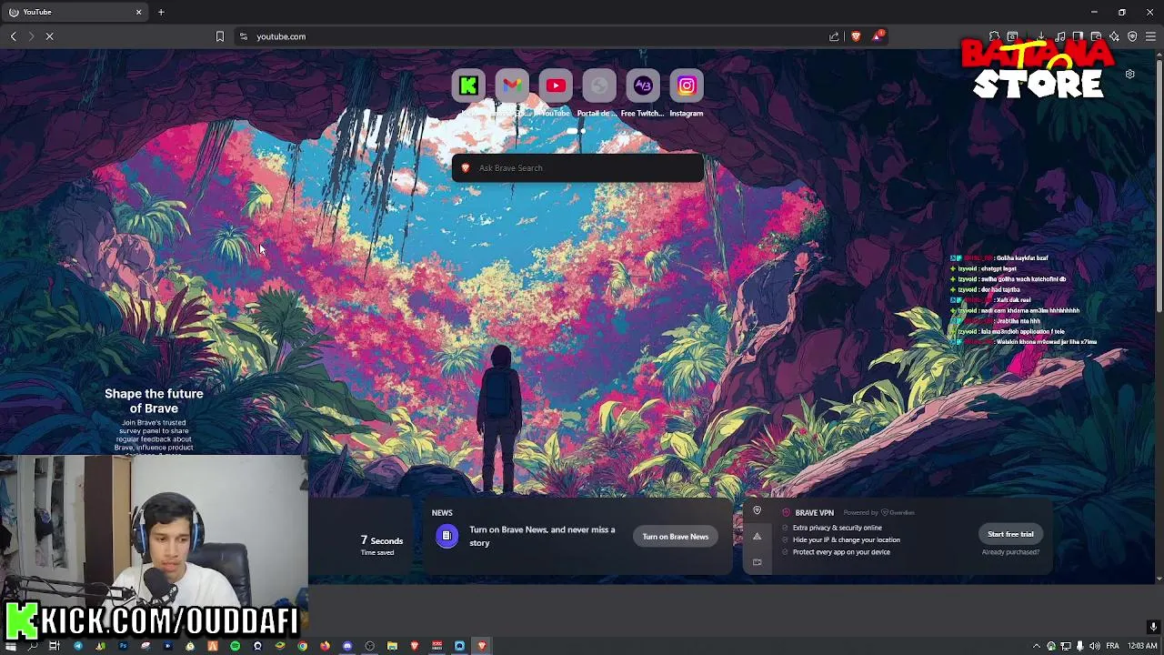Turn on Brave News button

[675, 537]
